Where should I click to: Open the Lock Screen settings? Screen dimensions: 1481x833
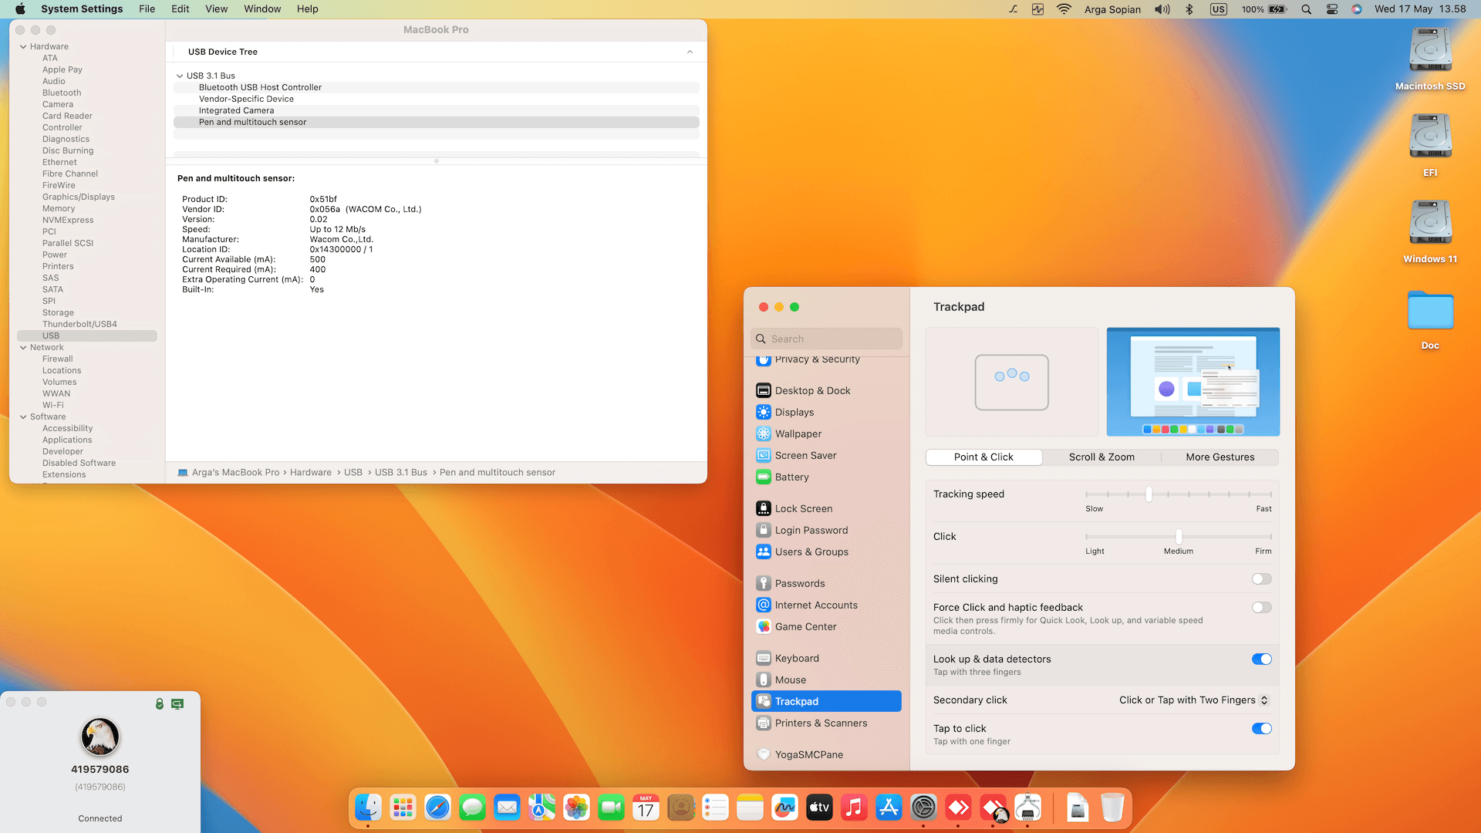click(803, 508)
